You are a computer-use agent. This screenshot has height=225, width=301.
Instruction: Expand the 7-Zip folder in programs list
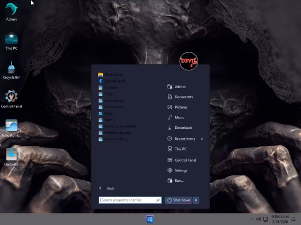point(106,94)
